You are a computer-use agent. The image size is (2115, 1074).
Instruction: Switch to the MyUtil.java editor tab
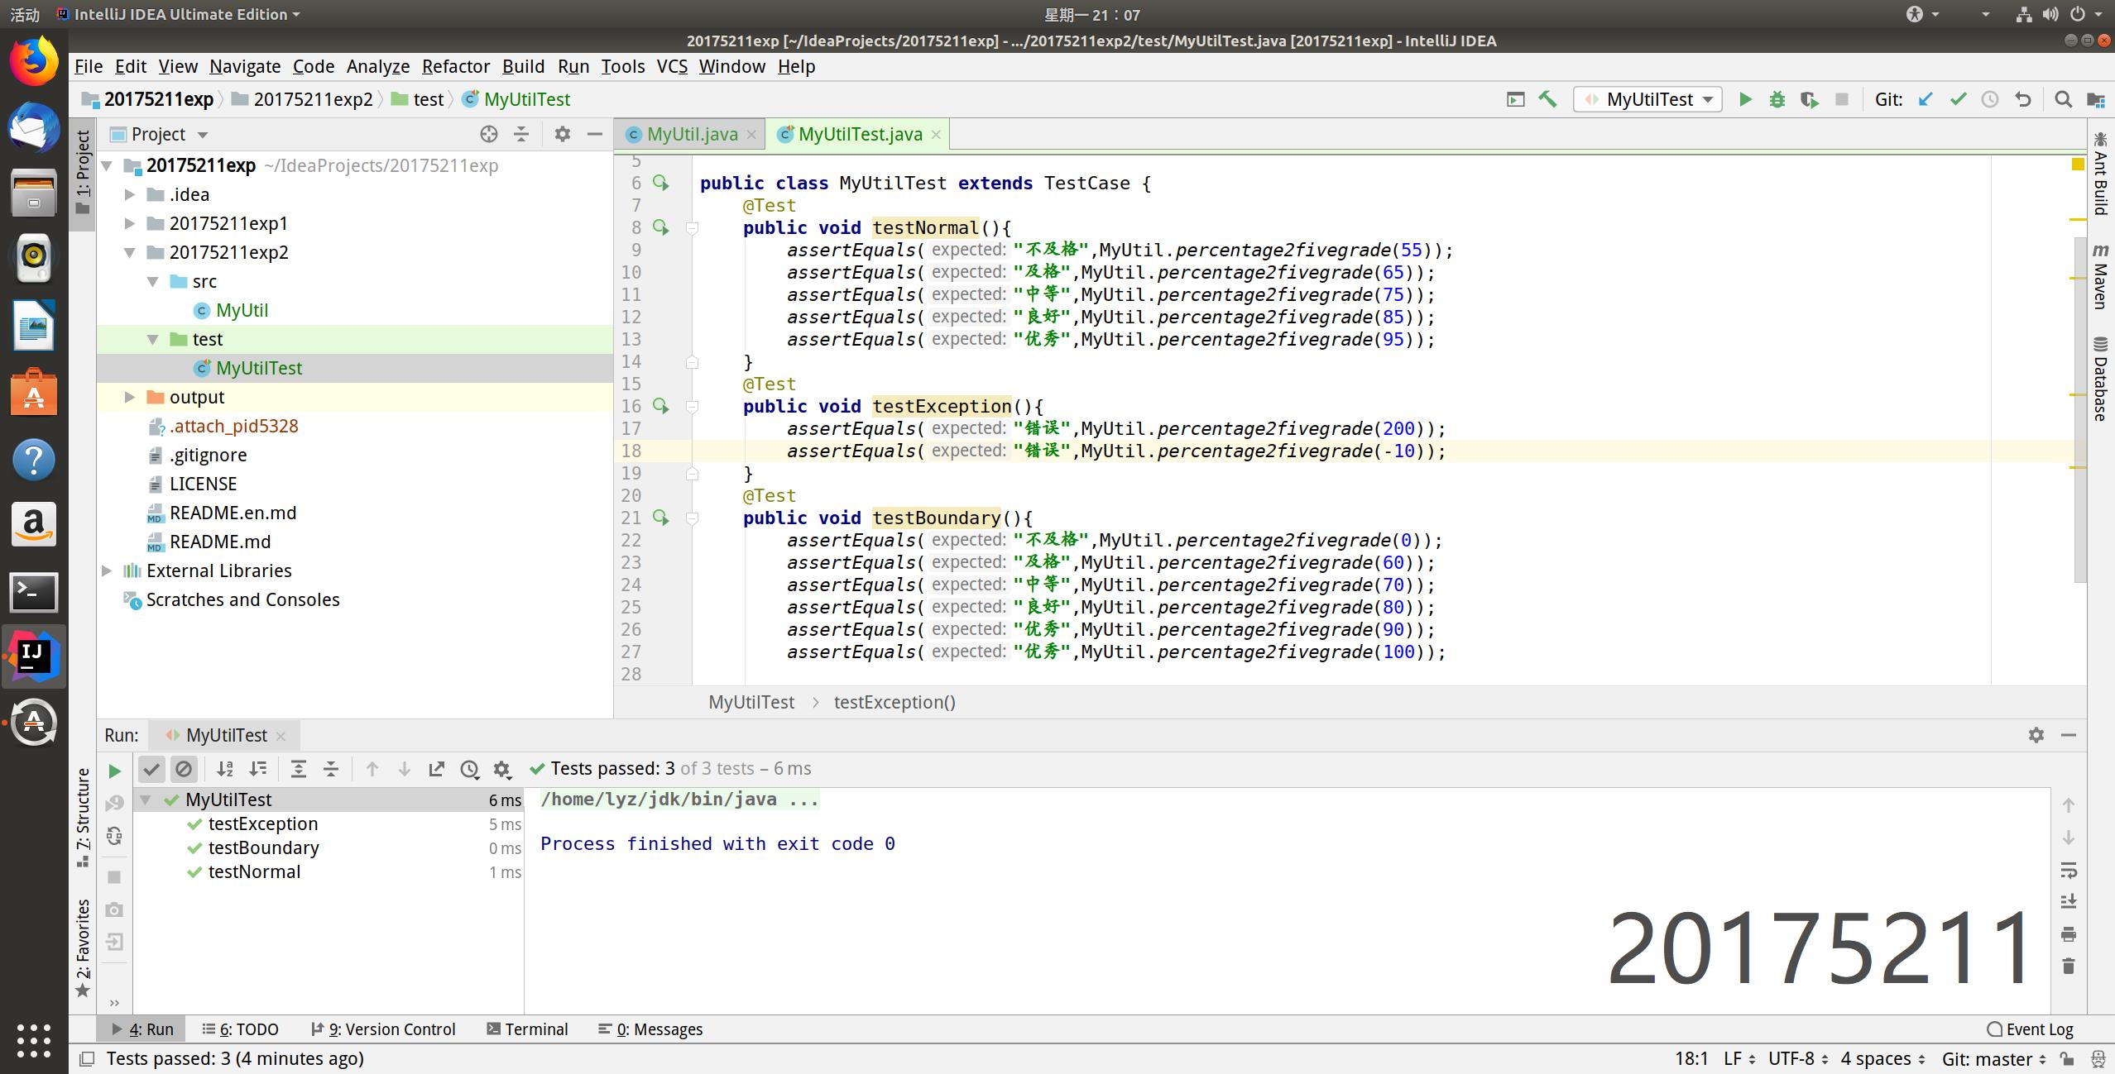point(692,135)
